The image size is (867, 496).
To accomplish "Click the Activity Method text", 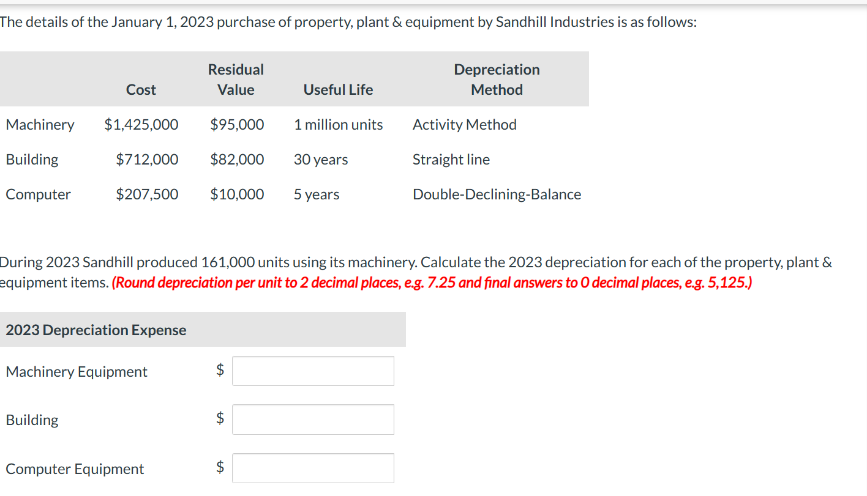I will [464, 124].
